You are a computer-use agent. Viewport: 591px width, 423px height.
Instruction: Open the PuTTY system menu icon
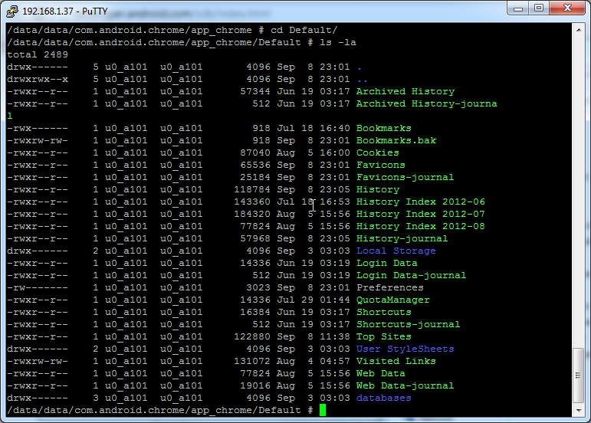(x=12, y=11)
